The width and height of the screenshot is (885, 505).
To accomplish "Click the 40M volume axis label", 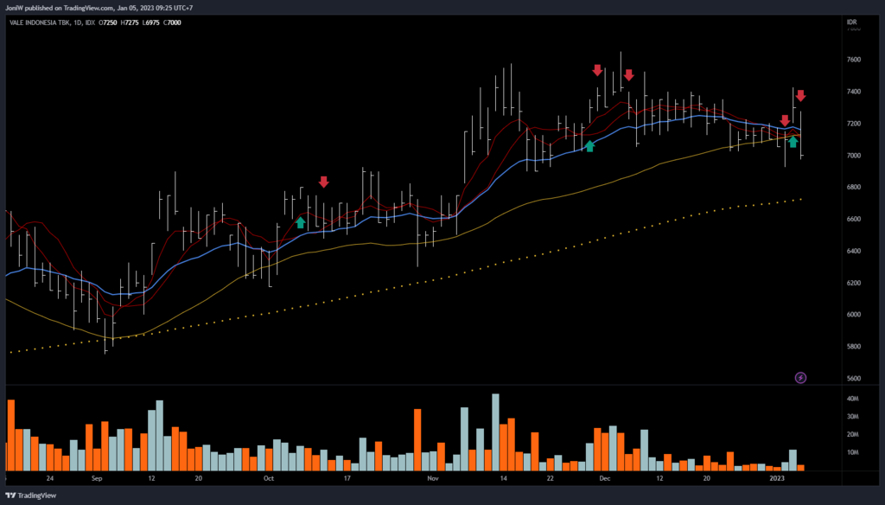I will pos(853,400).
